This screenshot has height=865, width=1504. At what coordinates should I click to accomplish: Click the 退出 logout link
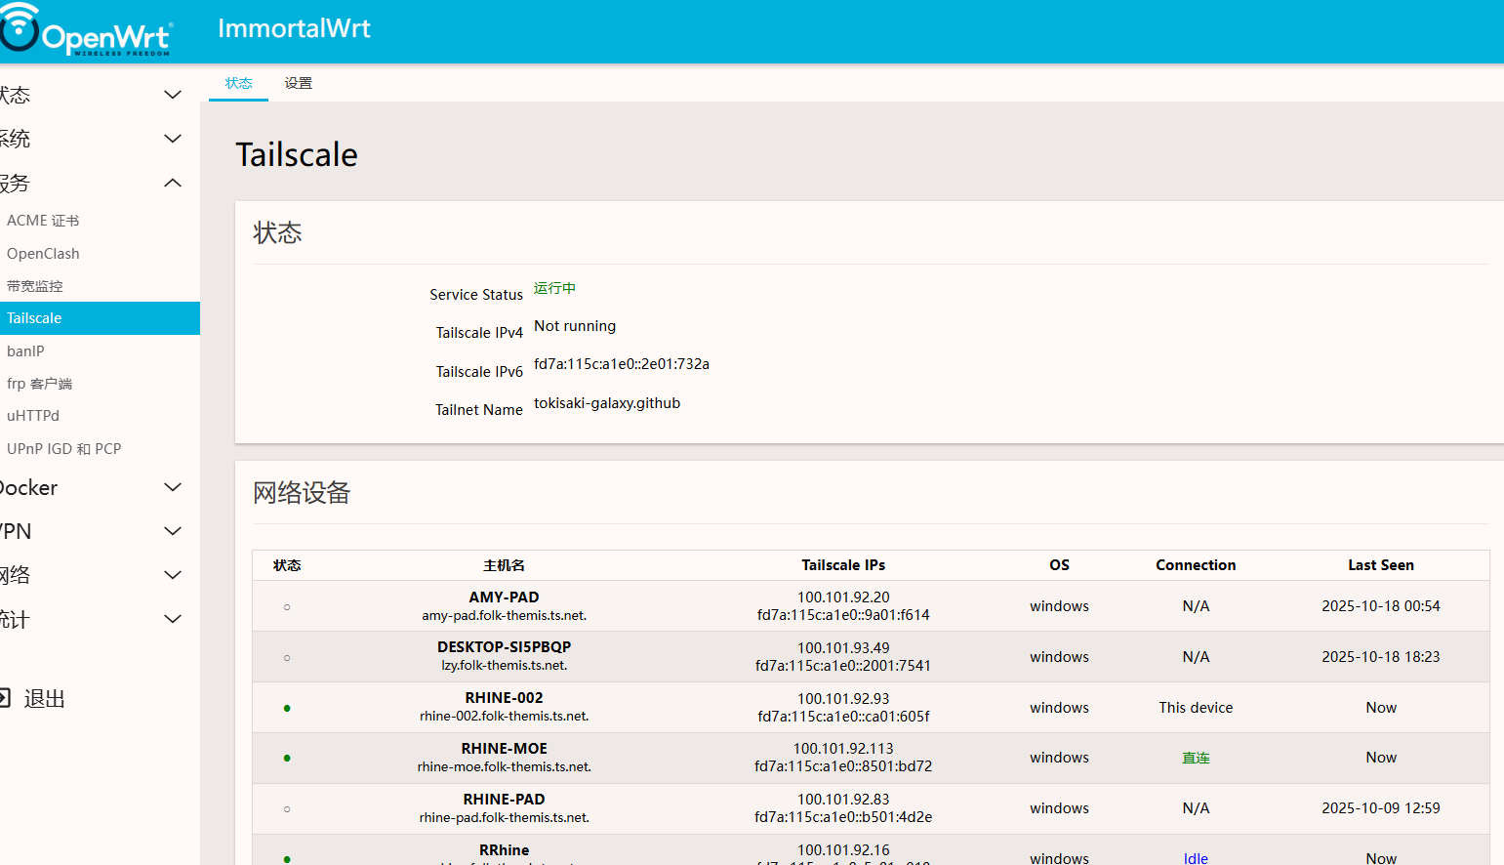click(44, 699)
